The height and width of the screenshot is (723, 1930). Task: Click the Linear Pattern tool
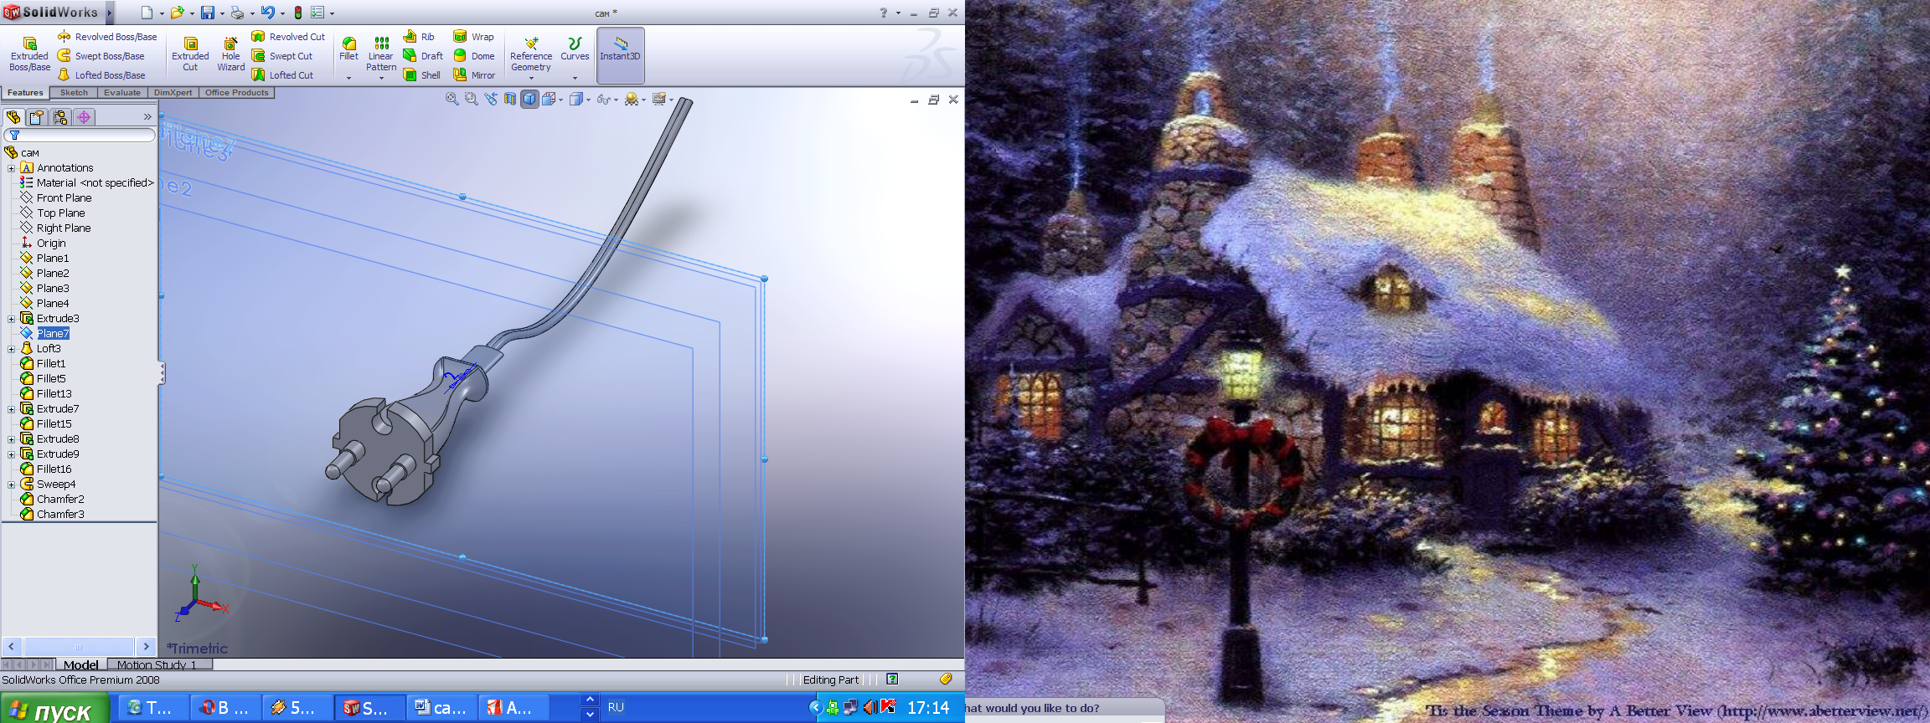coord(381,54)
